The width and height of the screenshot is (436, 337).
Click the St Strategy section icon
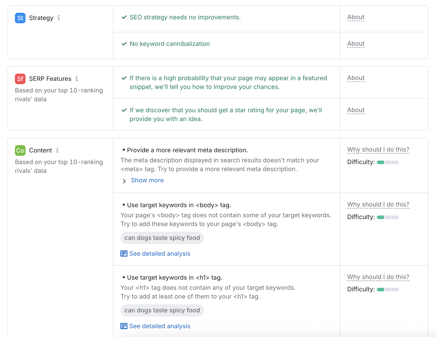[x=20, y=18]
